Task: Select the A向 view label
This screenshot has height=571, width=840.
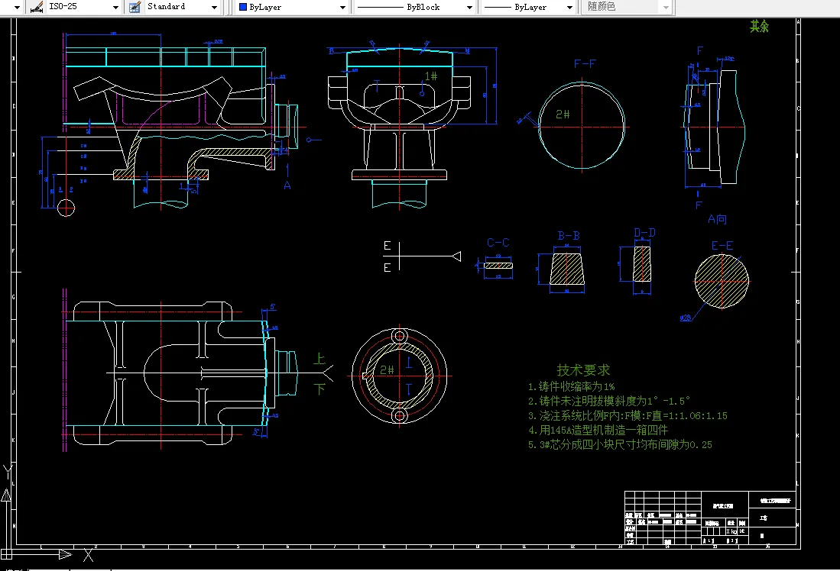Action: pos(717,219)
